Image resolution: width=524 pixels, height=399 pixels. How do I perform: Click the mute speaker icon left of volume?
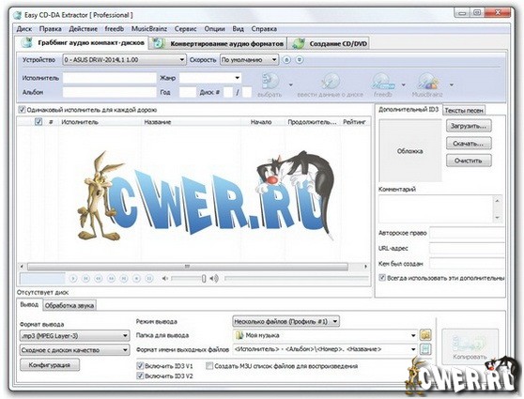coord(164,278)
